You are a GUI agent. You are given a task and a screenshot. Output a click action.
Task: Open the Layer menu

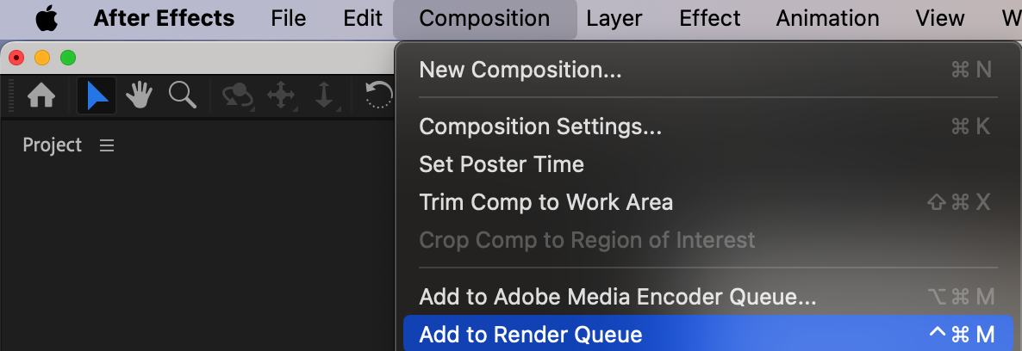(x=614, y=18)
